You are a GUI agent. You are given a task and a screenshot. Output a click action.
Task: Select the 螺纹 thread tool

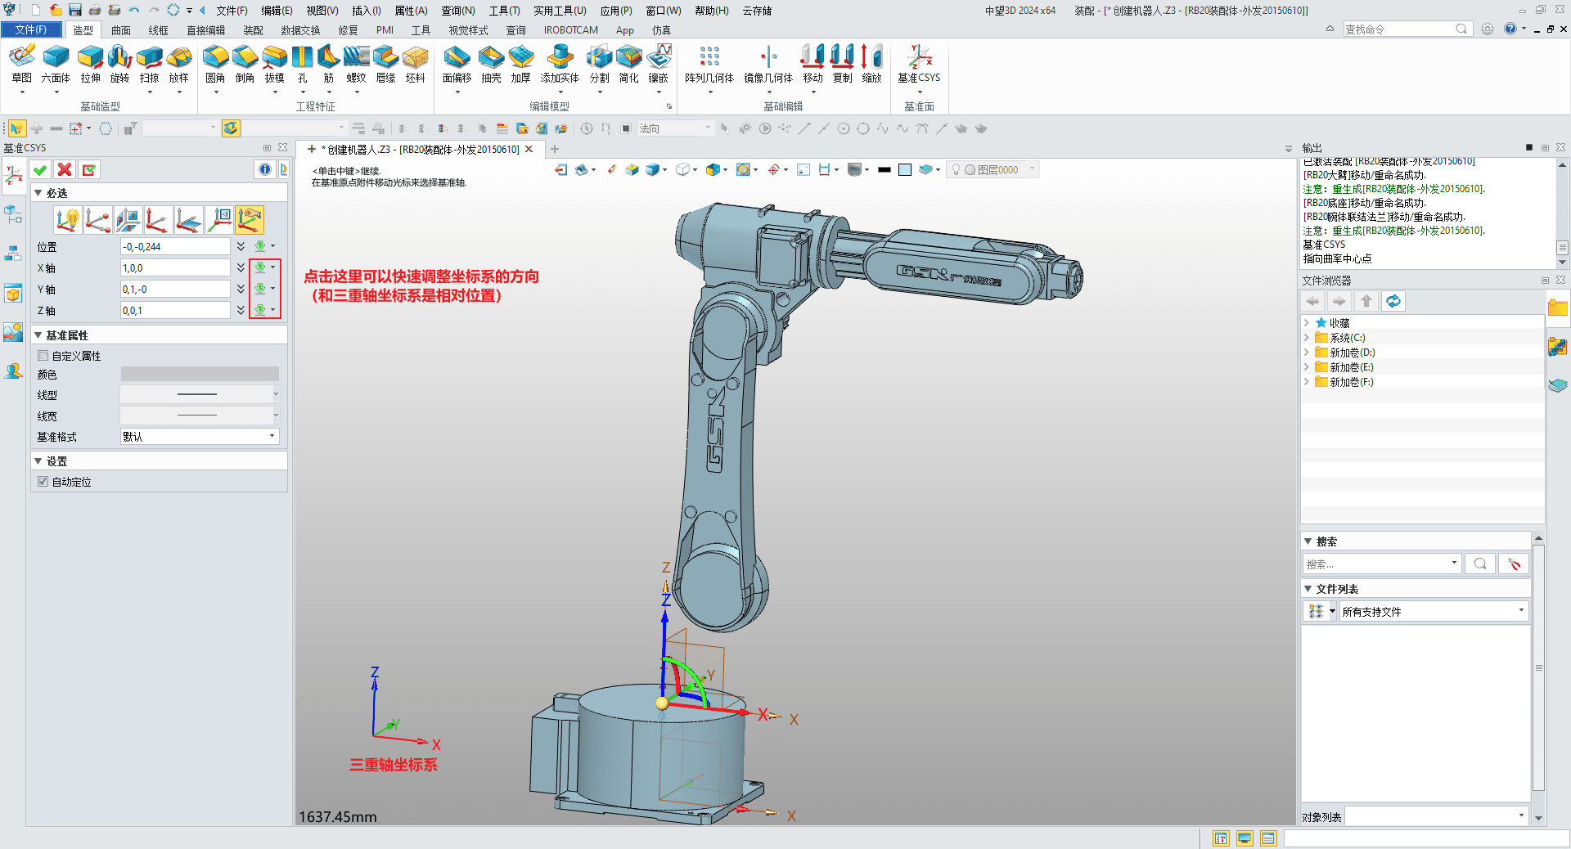tap(356, 64)
